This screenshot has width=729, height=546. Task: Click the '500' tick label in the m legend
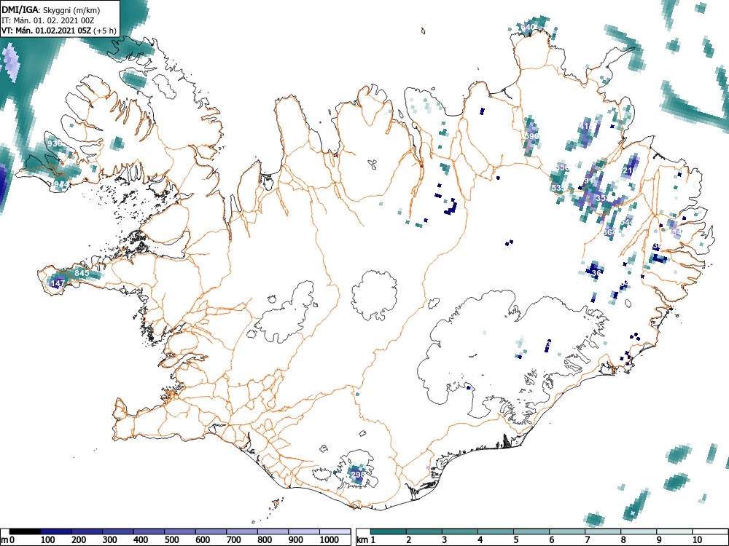171,540
